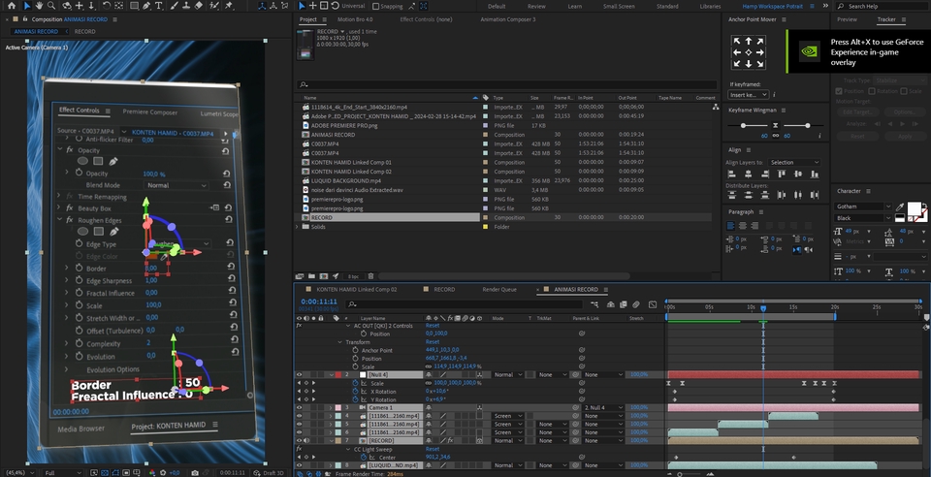Switch to the Learn workspace
The image size is (931, 477).
coord(575,6)
